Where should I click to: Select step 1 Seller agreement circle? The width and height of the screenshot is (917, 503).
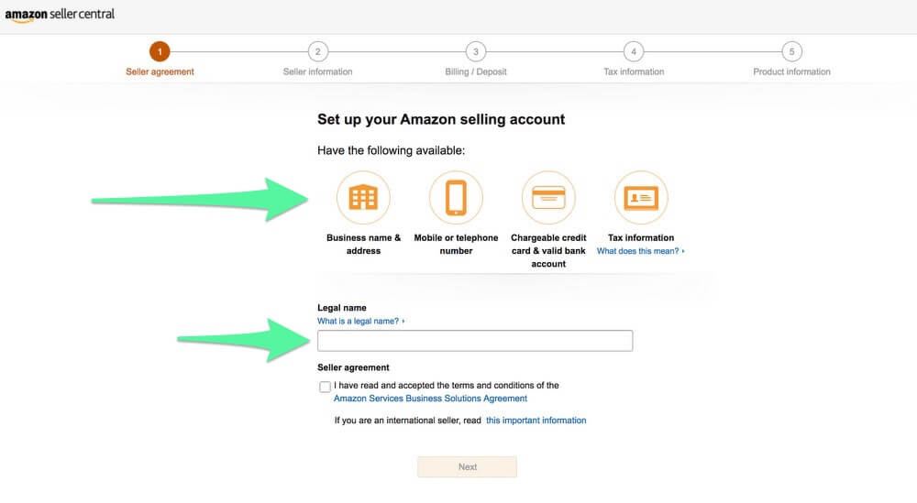[160, 51]
